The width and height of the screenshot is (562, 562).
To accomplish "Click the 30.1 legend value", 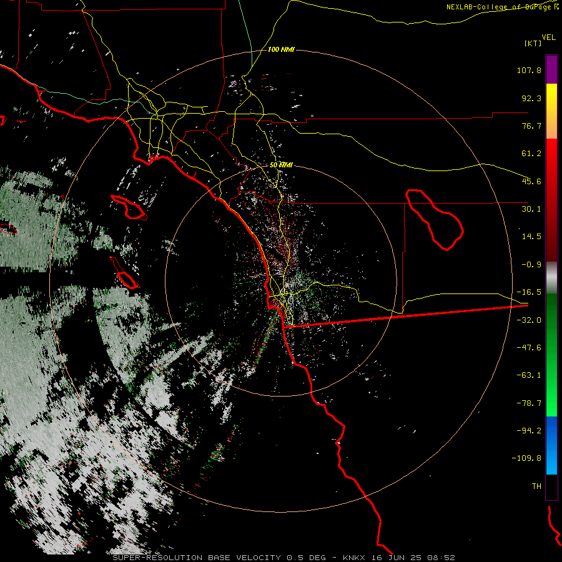I will coord(531,209).
